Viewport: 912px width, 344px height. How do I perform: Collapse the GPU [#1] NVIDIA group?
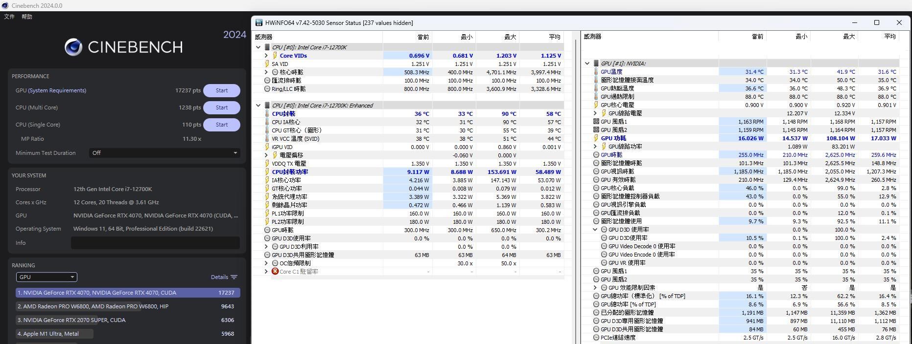coord(587,64)
